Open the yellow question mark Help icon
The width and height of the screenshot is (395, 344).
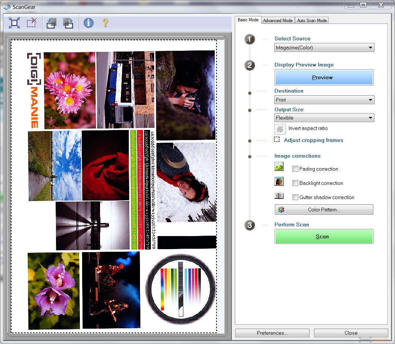click(105, 23)
